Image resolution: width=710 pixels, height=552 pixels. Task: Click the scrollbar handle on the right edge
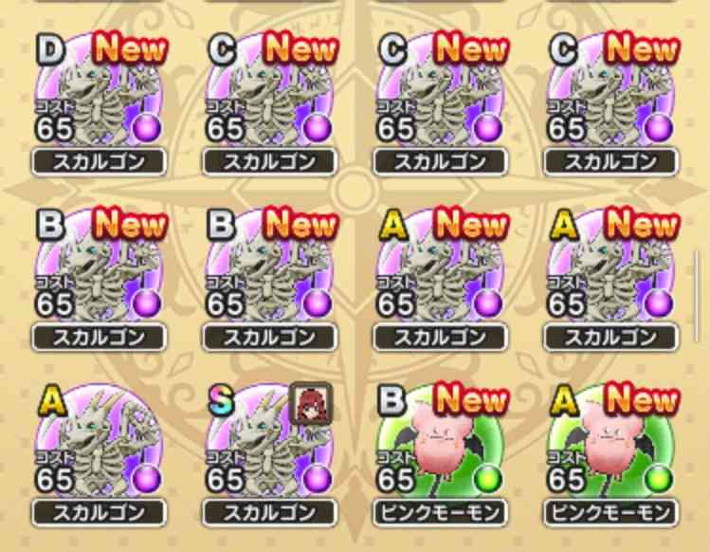click(697, 296)
